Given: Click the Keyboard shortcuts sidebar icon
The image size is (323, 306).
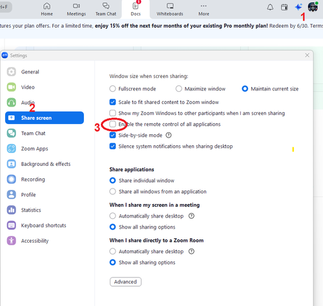Looking at the screenshot, I should (x=11, y=225).
